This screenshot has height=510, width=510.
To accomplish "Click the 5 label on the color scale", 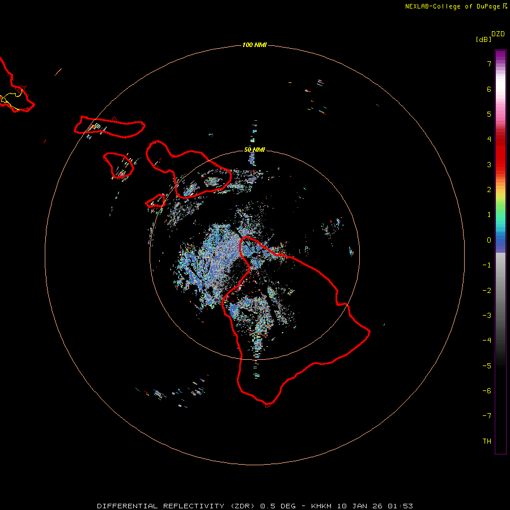I will (x=489, y=114).
